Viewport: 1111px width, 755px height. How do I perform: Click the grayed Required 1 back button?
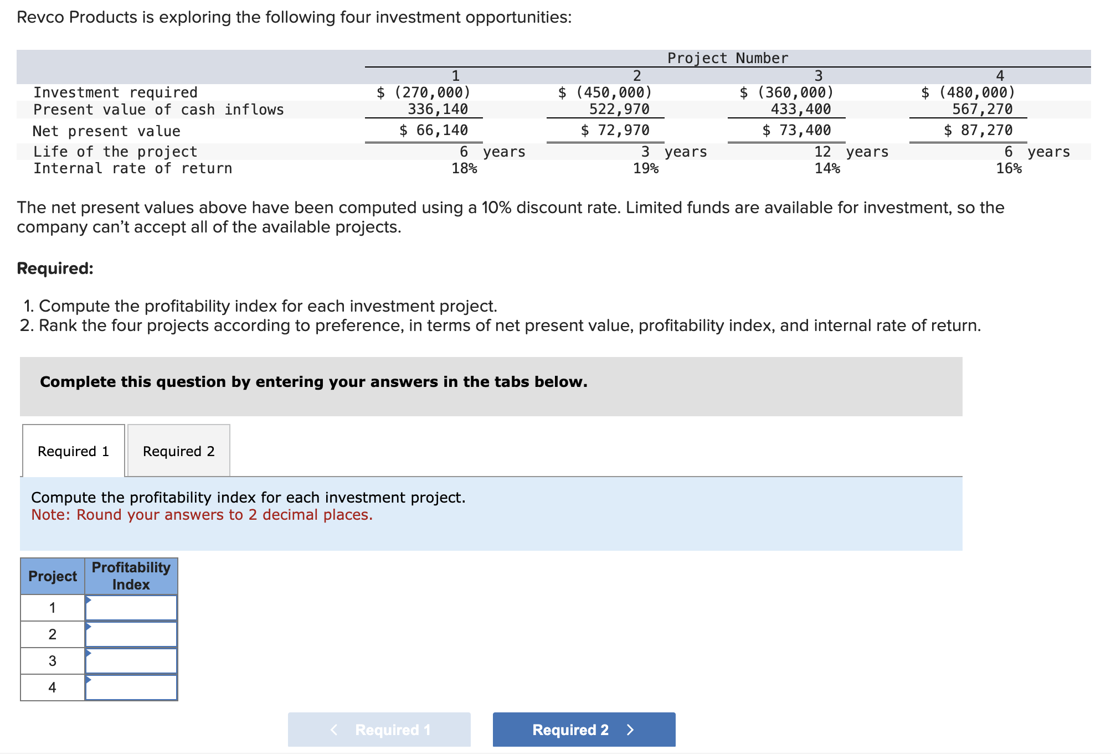click(379, 730)
